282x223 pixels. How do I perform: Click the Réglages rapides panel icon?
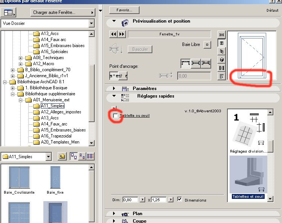125,98
